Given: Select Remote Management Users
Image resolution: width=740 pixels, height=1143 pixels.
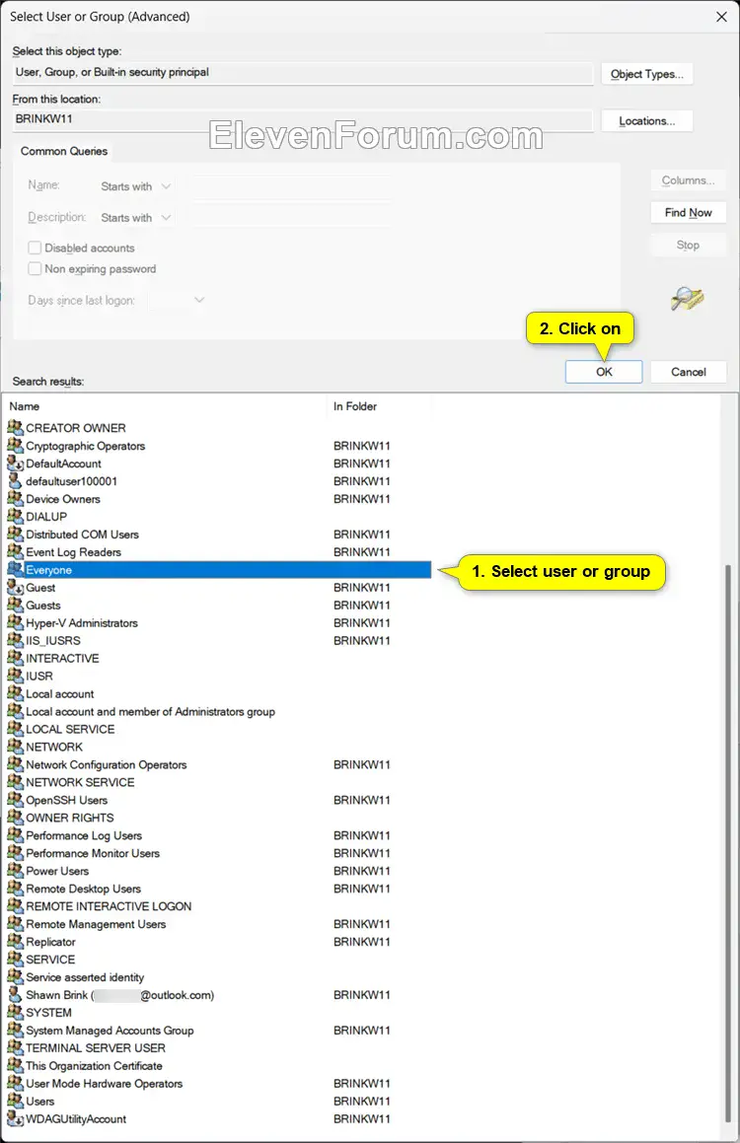Looking at the screenshot, I should pyautogui.click(x=96, y=924).
